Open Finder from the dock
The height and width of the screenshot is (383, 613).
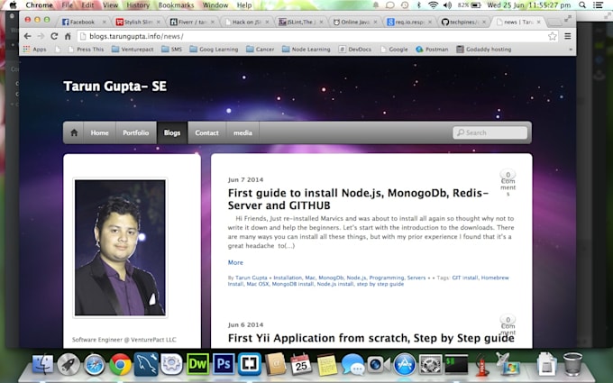42,364
